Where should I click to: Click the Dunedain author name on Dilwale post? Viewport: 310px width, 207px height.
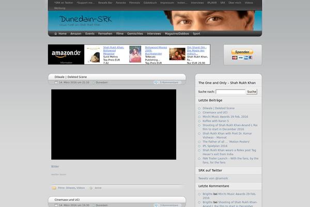pyautogui.click(x=102, y=82)
